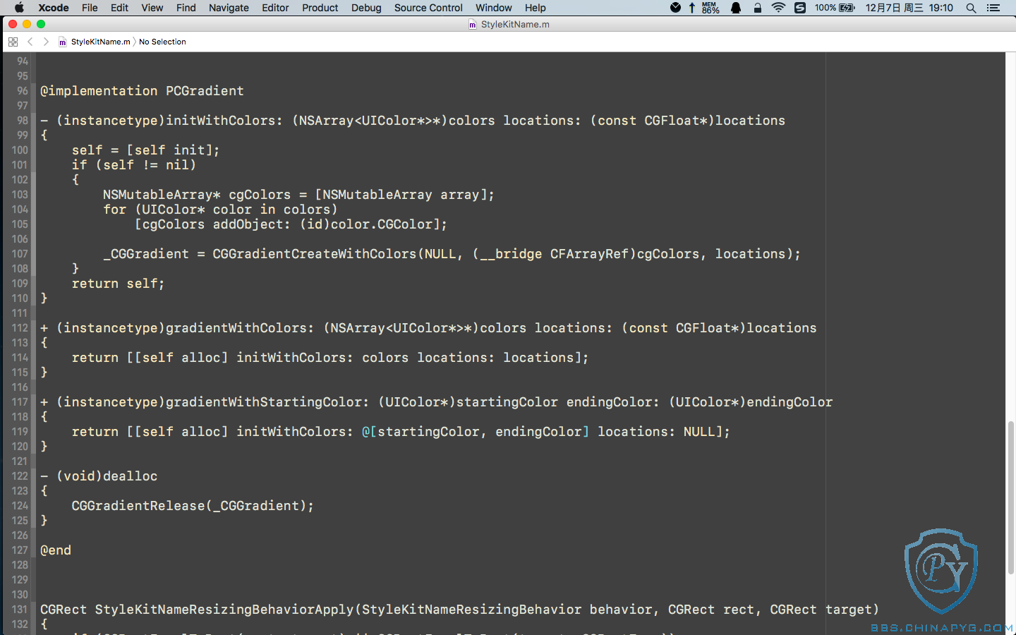Click 'for (UIColor* color in colors)' line
The image size is (1016, 635).
220,210
